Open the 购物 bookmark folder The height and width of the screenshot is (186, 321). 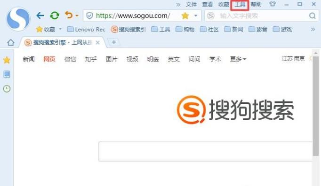pos(185,30)
